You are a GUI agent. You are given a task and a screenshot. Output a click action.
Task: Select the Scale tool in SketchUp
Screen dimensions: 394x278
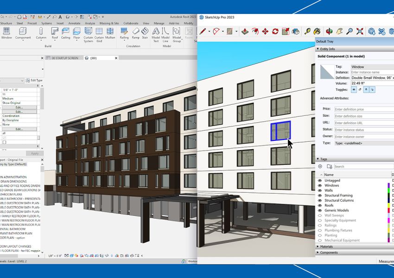click(286, 32)
